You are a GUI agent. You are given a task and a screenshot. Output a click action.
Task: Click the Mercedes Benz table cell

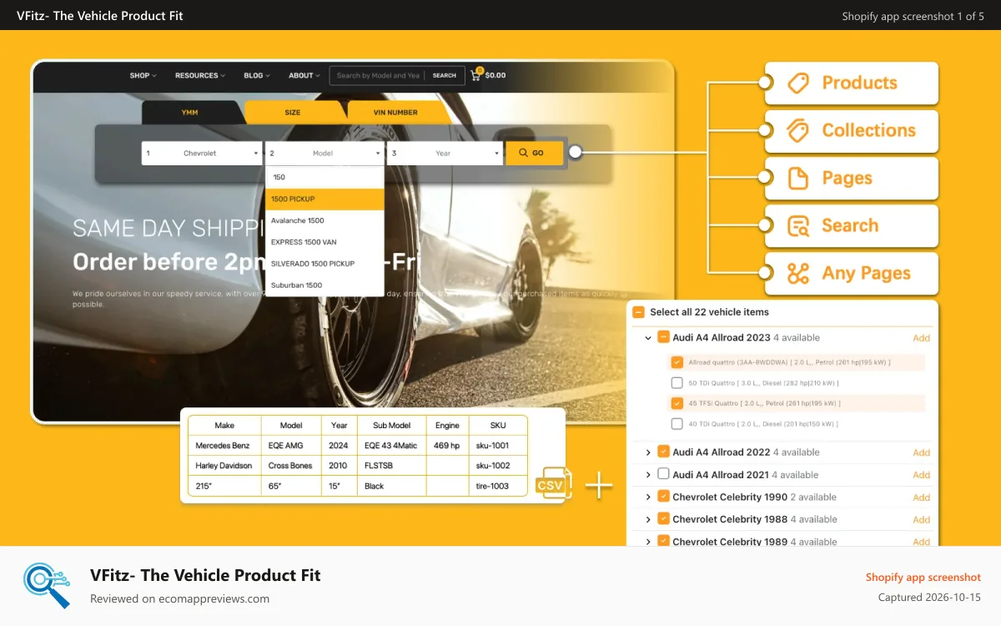point(223,446)
